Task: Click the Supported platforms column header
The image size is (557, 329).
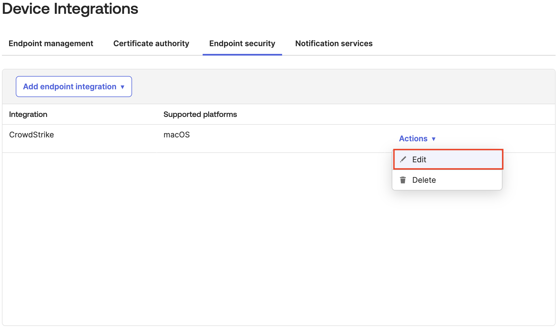Action: (x=200, y=114)
